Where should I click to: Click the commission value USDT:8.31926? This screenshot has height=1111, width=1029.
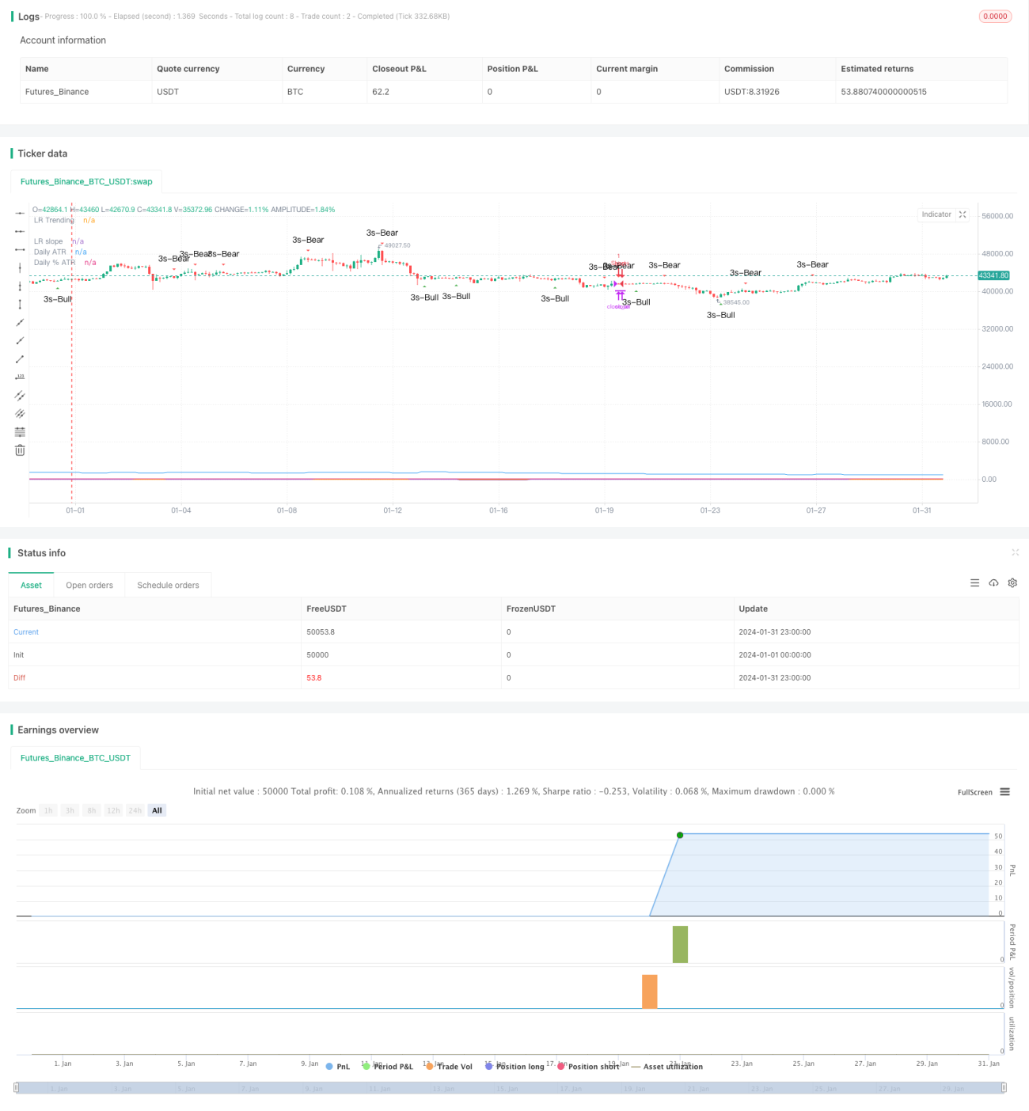(751, 92)
